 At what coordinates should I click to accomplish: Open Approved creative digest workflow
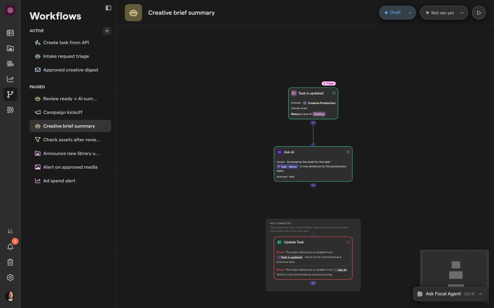tap(70, 70)
